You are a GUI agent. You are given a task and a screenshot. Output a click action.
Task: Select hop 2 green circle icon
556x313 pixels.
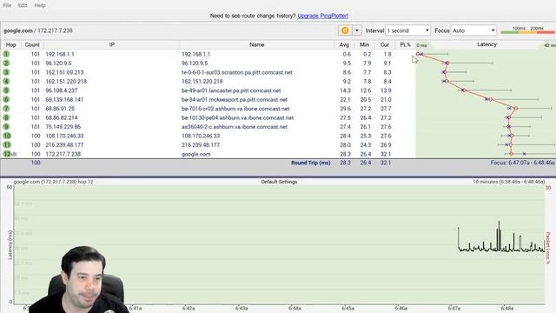click(x=6, y=63)
